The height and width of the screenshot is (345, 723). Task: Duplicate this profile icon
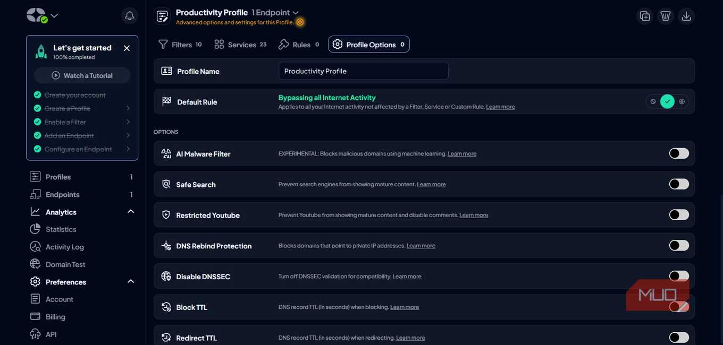[645, 16]
